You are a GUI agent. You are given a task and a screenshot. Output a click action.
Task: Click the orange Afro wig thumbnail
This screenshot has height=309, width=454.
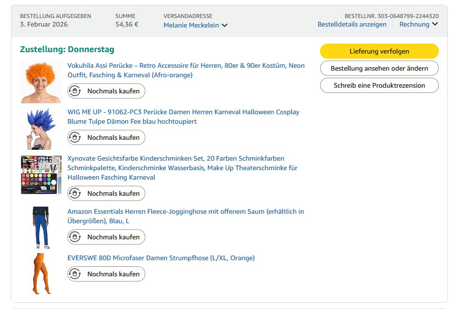click(x=41, y=82)
